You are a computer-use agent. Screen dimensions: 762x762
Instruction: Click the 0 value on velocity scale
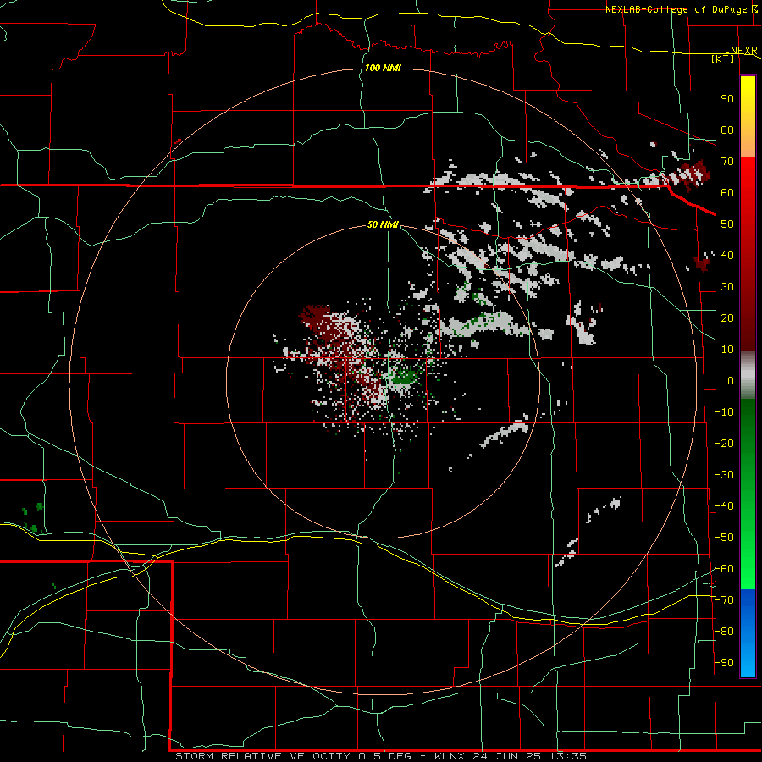pos(731,380)
